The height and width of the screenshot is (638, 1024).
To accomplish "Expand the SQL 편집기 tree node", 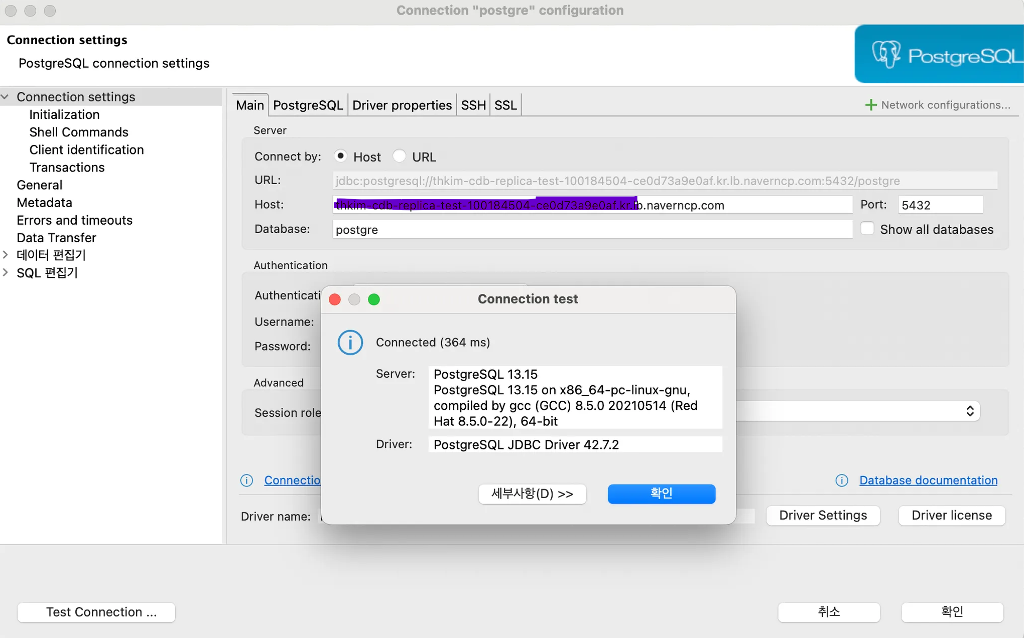I will (6, 272).
